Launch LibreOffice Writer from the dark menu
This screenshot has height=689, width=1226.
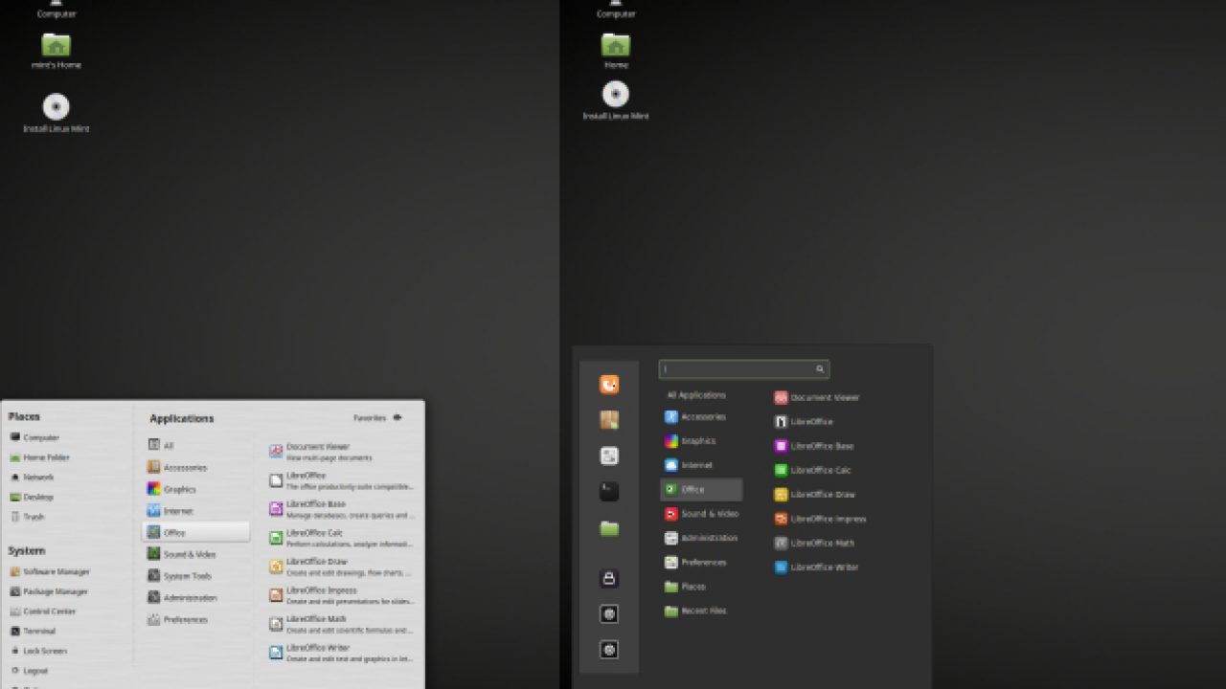coord(817,567)
